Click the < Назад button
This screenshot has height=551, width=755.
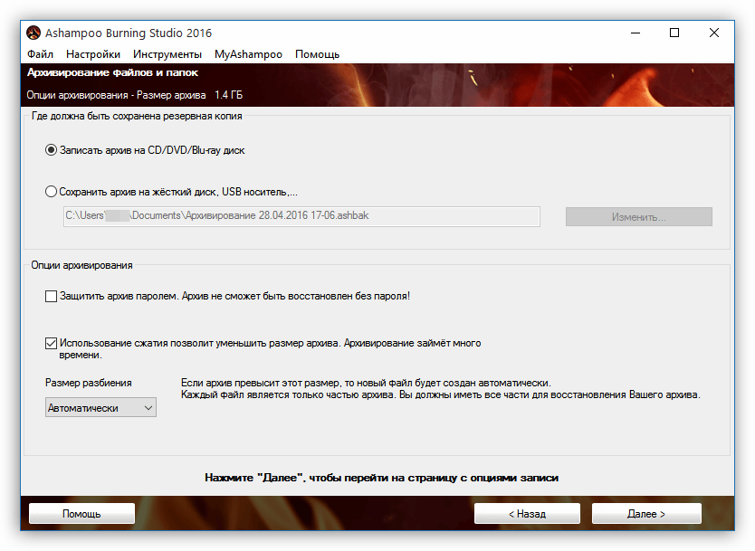tap(527, 514)
